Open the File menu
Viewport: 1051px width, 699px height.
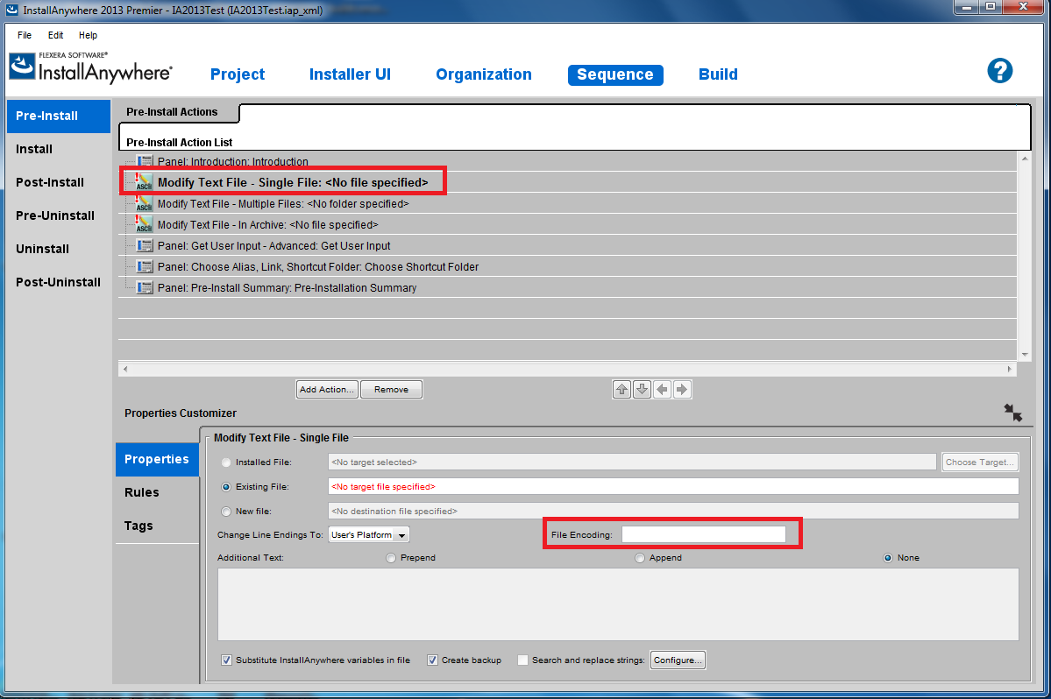[x=25, y=36]
